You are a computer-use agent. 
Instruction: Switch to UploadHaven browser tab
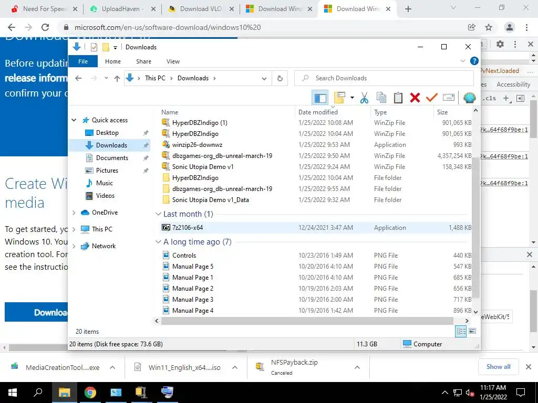tap(122, 9)
